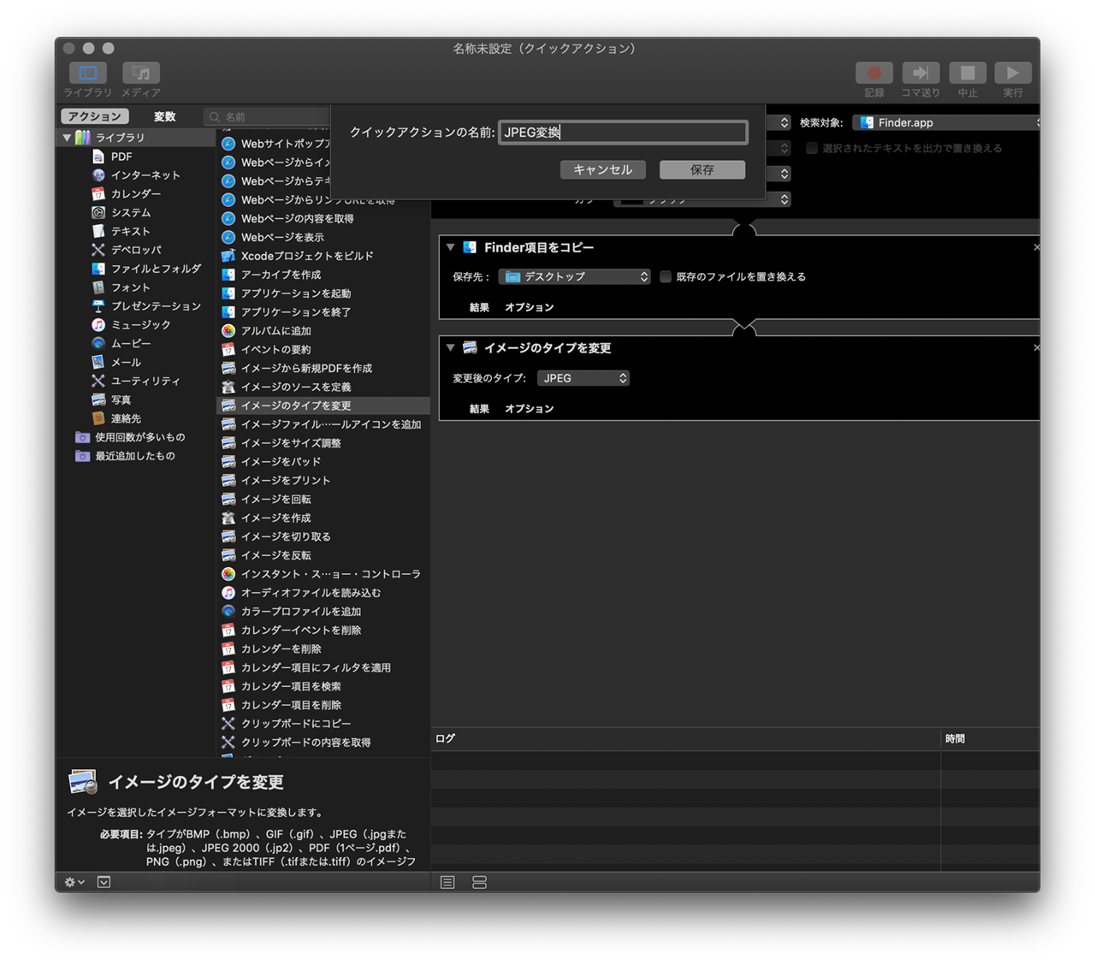The image size is (1095, 965).
Task: Open the gear action menu at bottom left
Action: (x=74, y=882)
